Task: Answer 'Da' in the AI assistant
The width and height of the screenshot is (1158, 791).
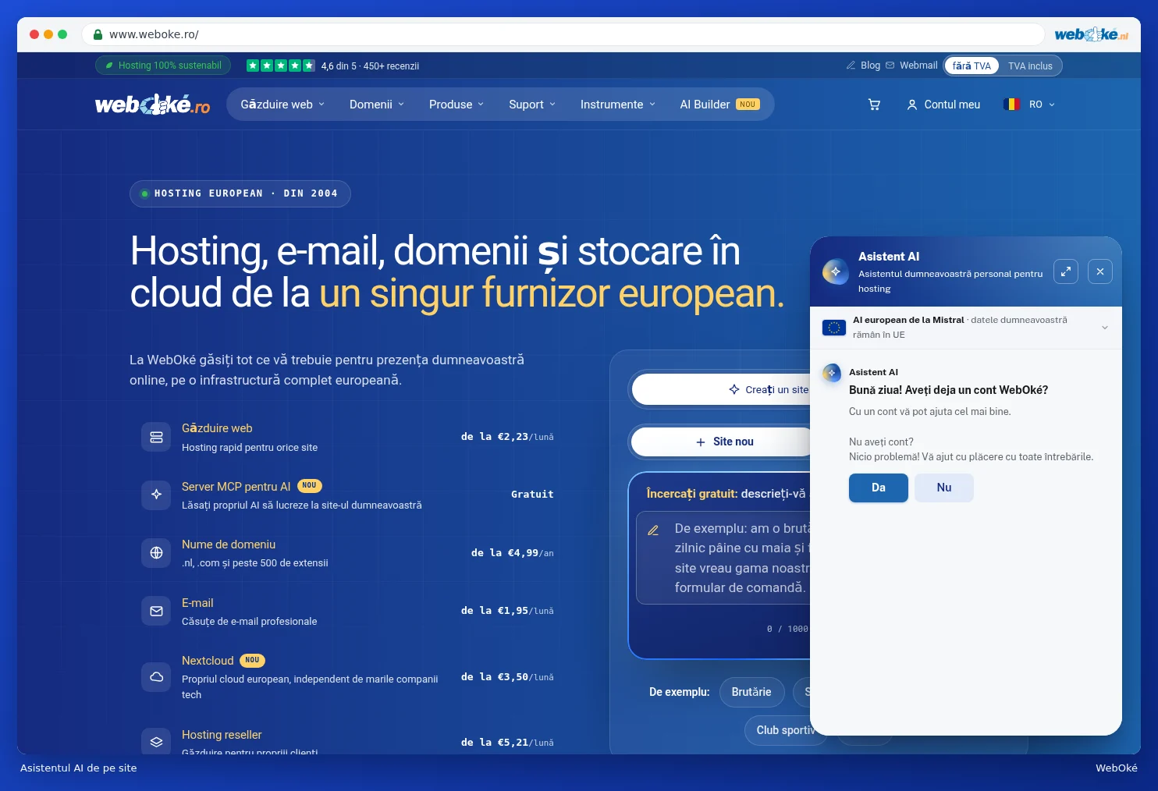Action: click(x=879, y=488)
